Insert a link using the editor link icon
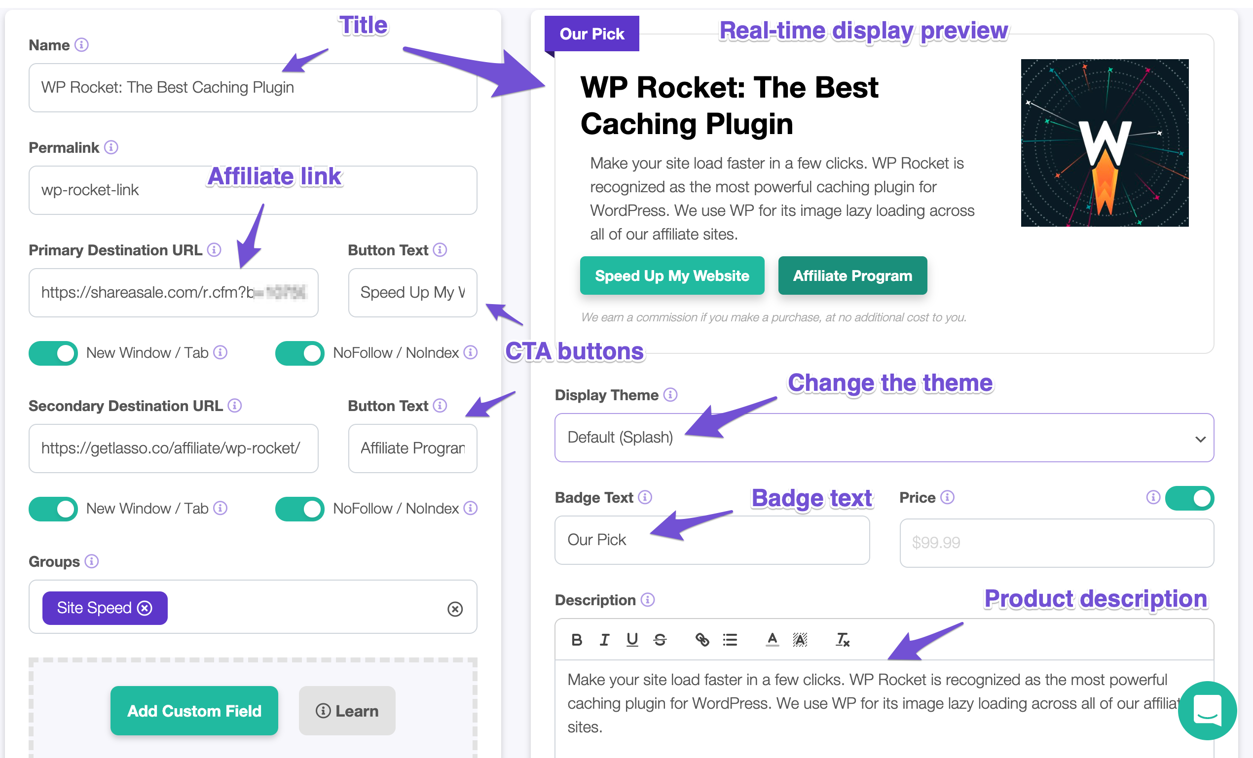1253x758 pixels. point(702,640)
